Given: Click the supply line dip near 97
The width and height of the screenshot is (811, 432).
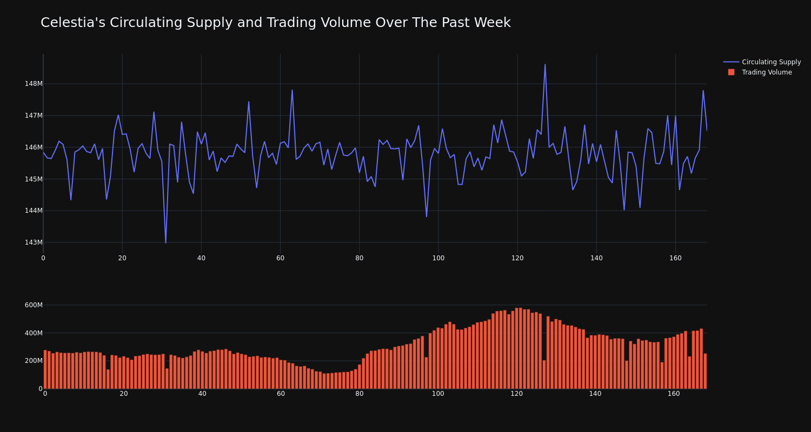Looking at the screenshot, I should 427,217.
